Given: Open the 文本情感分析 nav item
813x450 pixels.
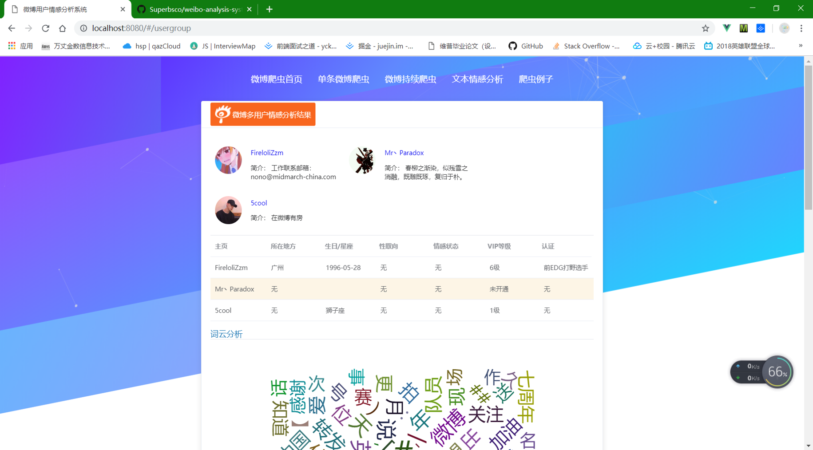Looking at the screenshot, I should point(477,79).
